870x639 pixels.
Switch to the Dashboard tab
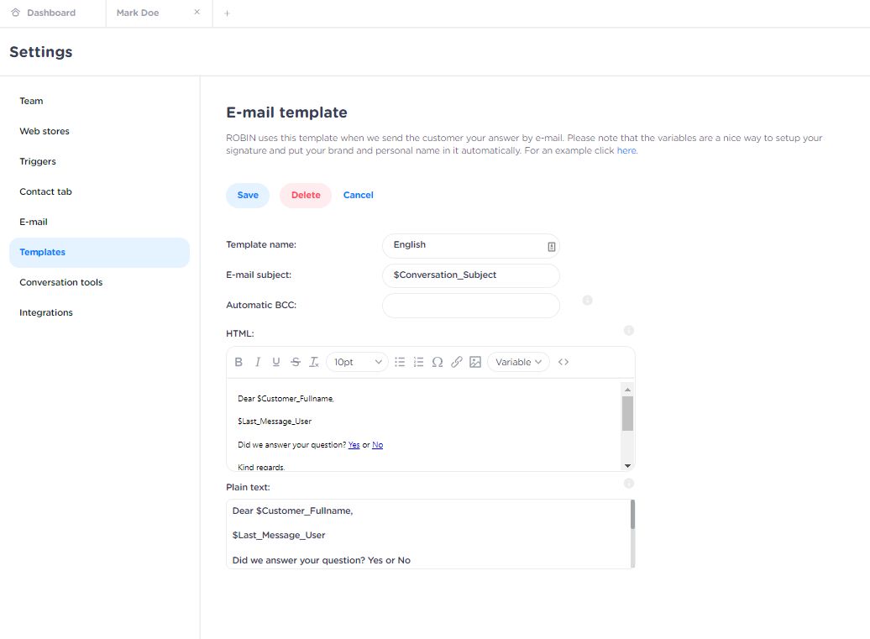click(50, 13)
